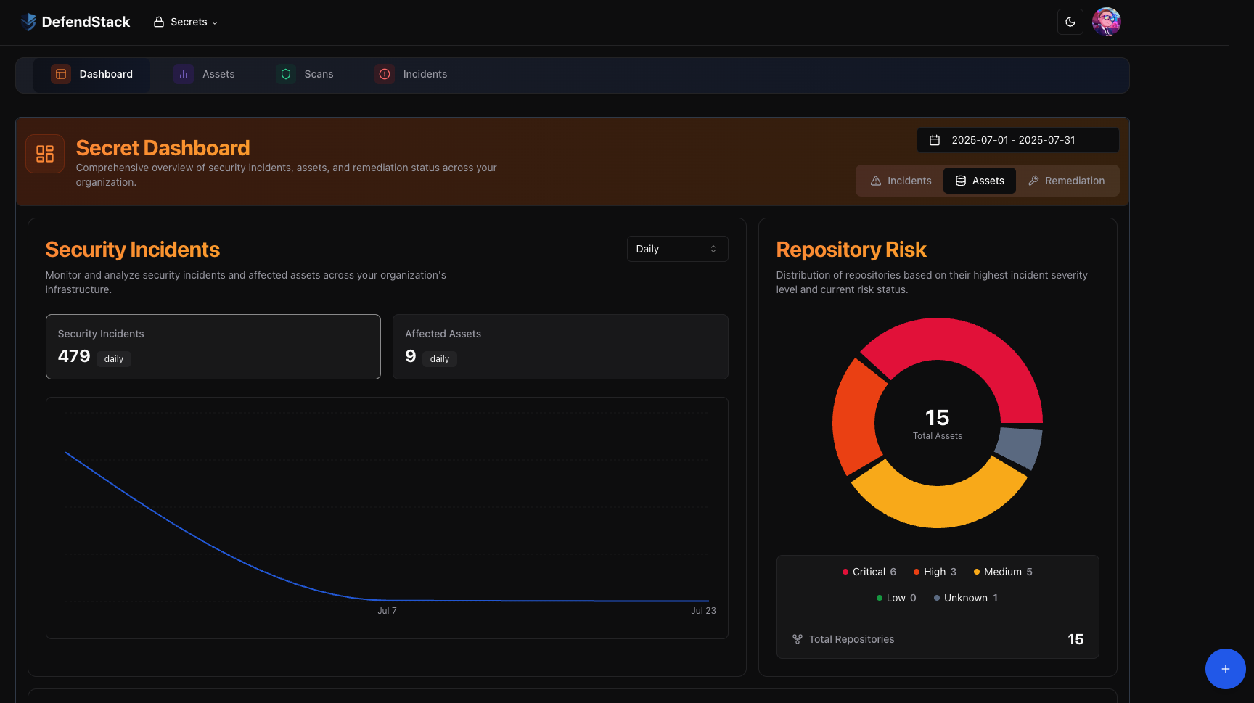The image size is (1254, 703).
Task: Click the red Critical legend dot
Action: click(845, 572)
